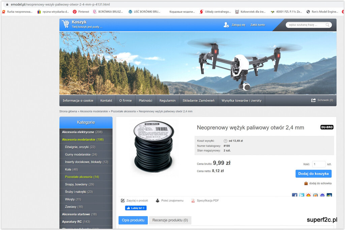Viewport: 345px width, 230px height.
Task: Add product with Dodaj do koszyka button
Action: coord(313,174)
